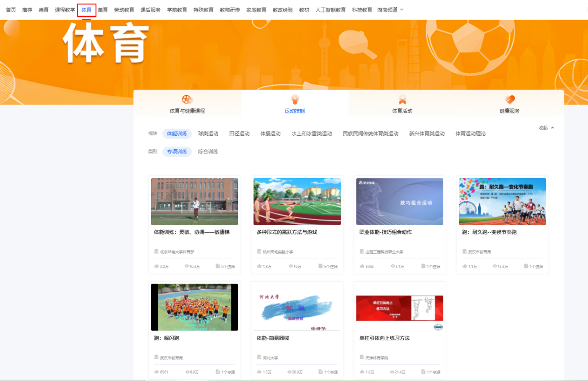Open the 单杠引体向上练习方法 title link
588x381 pixels.
point(384,338)
